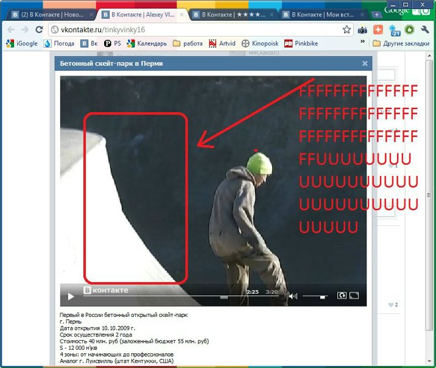436x368 pixels.
Task: Close the video popup with the X
Action: (365, 63)
